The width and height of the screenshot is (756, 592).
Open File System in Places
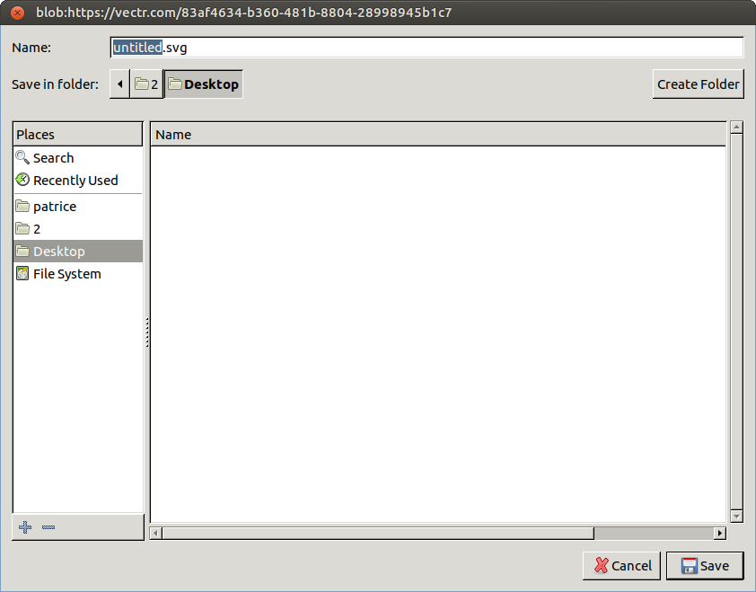(x=78, y=274)
